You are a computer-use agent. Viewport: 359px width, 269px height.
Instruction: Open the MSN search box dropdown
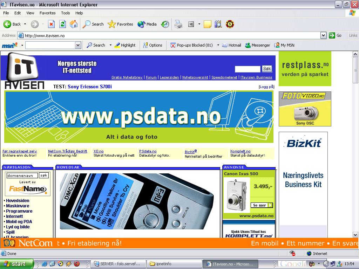[78, 45]
